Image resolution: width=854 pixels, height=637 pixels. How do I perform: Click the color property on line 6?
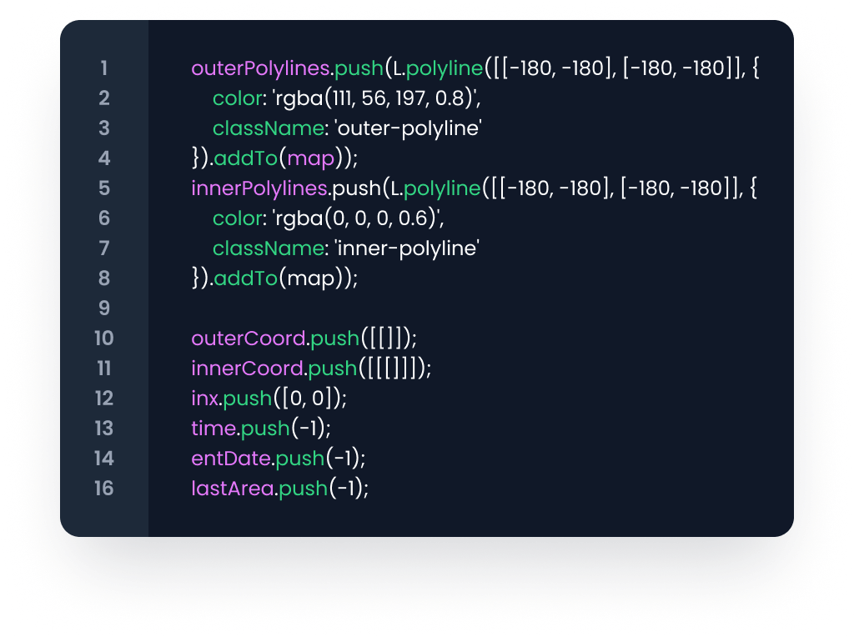coord(236,218)
